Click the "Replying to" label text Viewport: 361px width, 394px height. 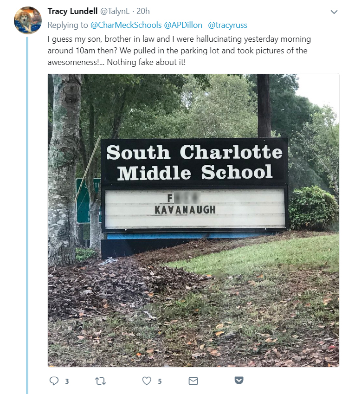pos(68,25)
